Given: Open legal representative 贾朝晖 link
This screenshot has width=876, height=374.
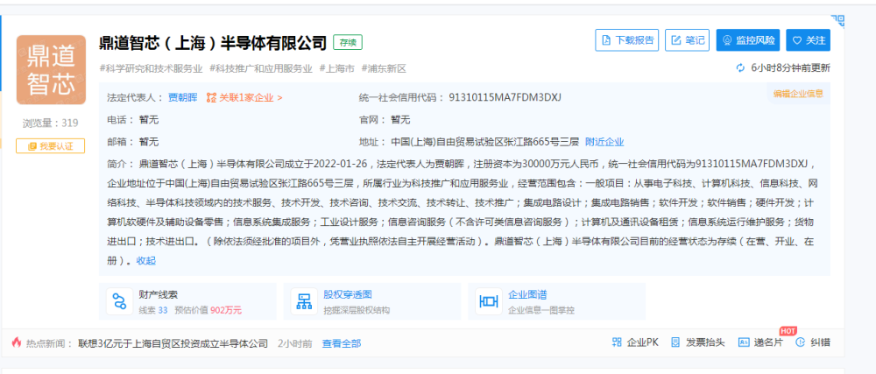Looking at the screenshot, I should pyautogui.click(x=183, y=98).
